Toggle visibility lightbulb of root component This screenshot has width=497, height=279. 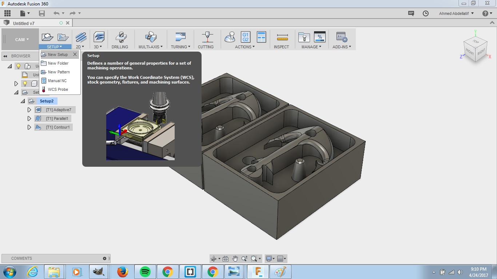click(19, 66)
